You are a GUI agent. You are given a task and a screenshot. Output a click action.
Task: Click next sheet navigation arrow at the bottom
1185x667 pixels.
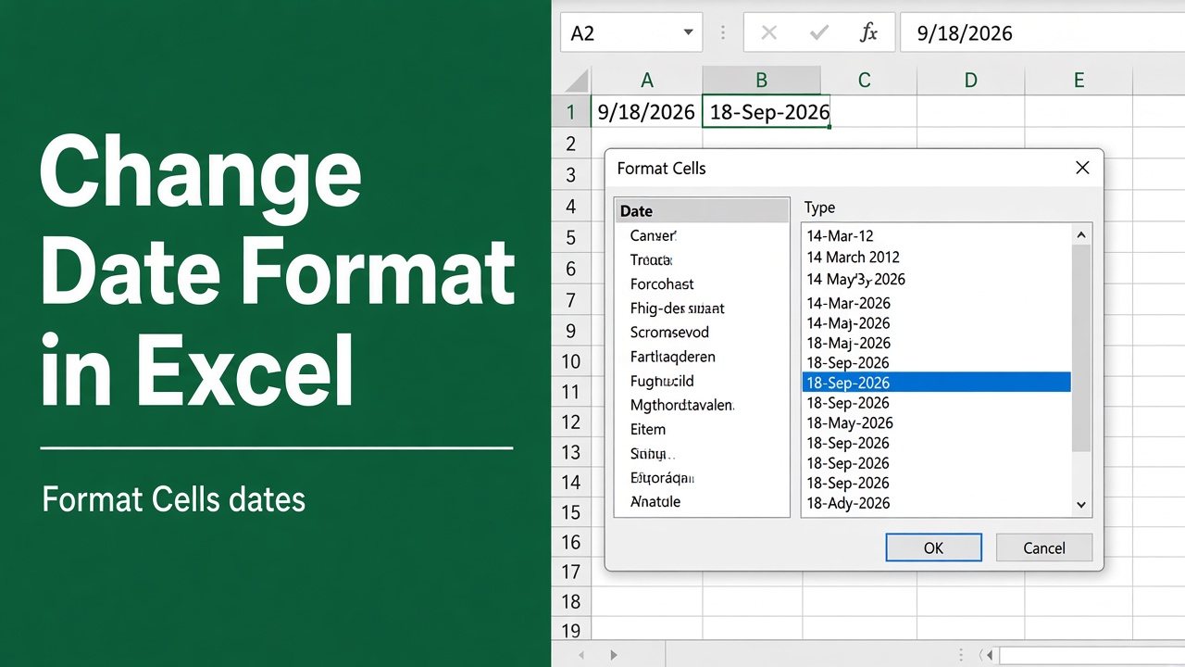[x=613, y=655]
